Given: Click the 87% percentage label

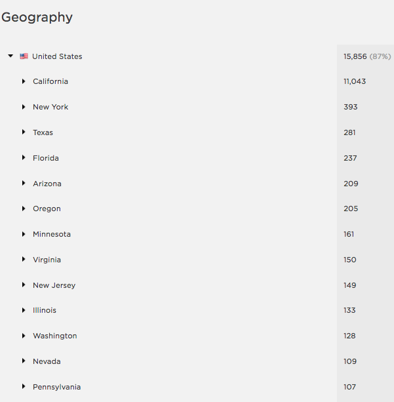Looking at the screenshot, I should [380, 56].
